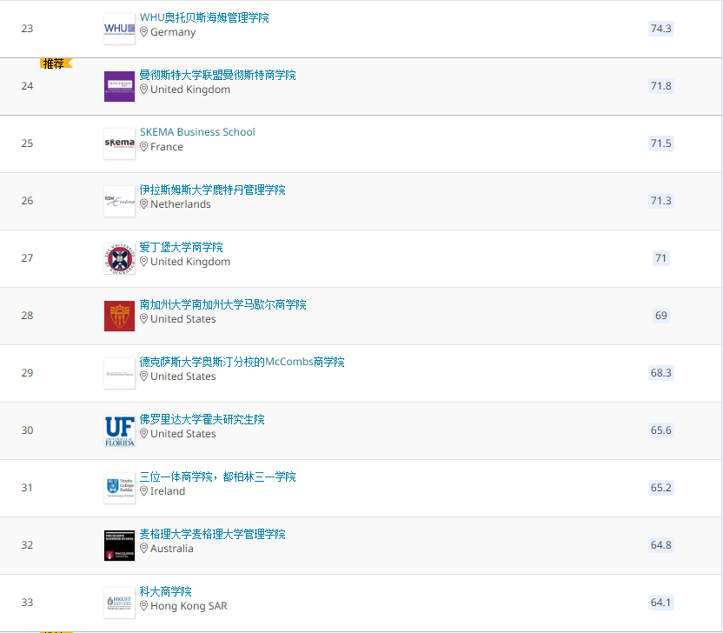The width and height of the screenshot is (723, 633).
Task: Click the 推荐 badge on rank 24
Action: (x=56, y=63)
